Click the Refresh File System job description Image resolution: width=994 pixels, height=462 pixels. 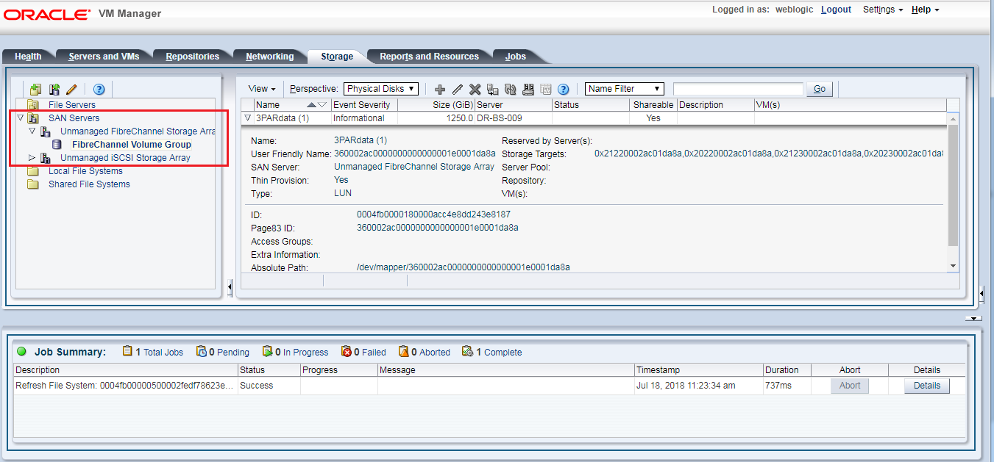pos(124,386)
